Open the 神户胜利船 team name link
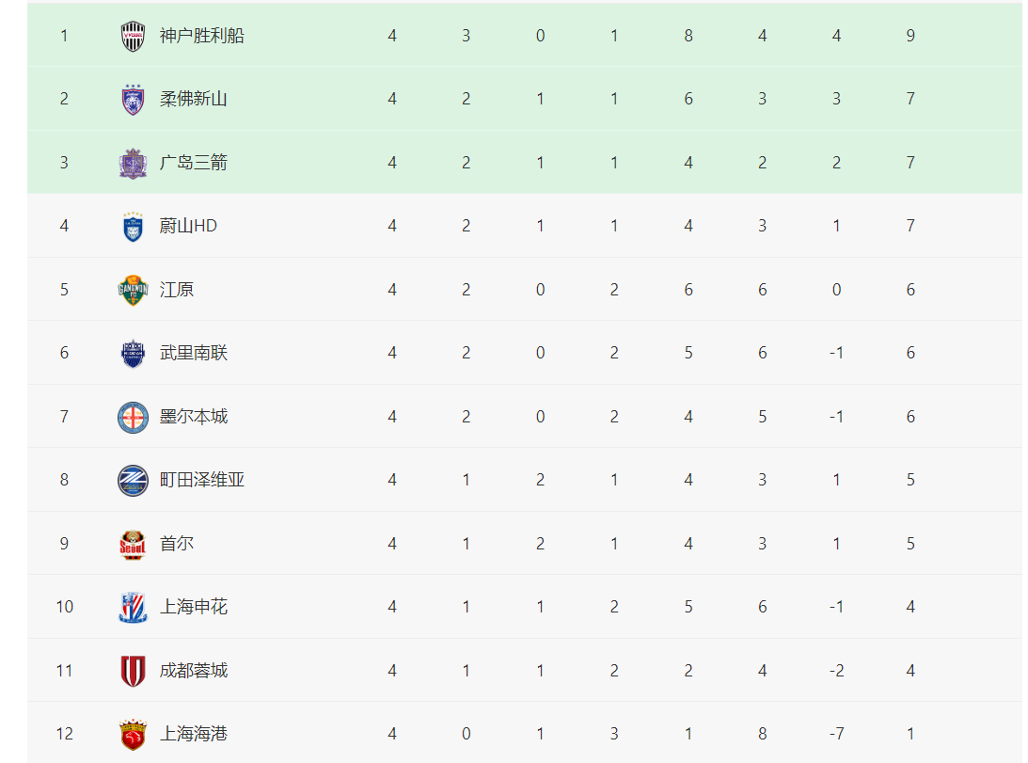 202,36
